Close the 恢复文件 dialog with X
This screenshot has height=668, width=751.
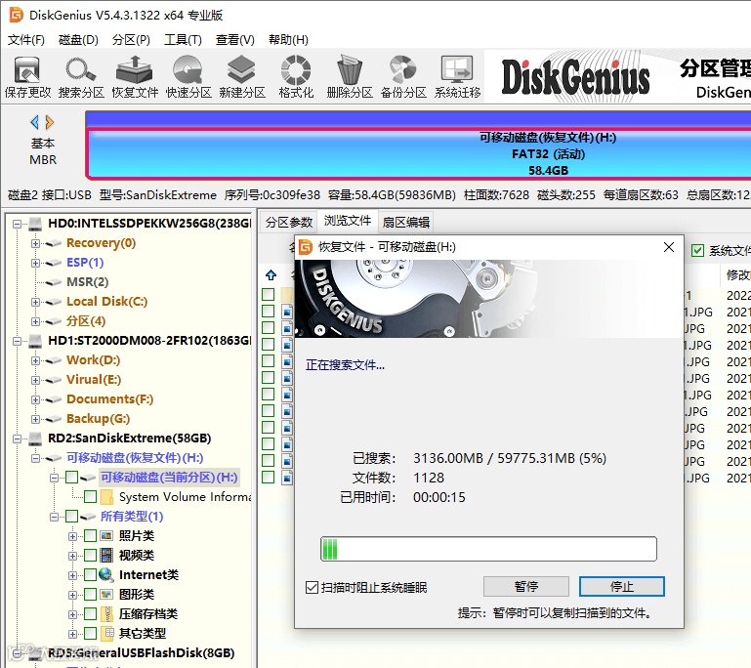tap(669, 247)
